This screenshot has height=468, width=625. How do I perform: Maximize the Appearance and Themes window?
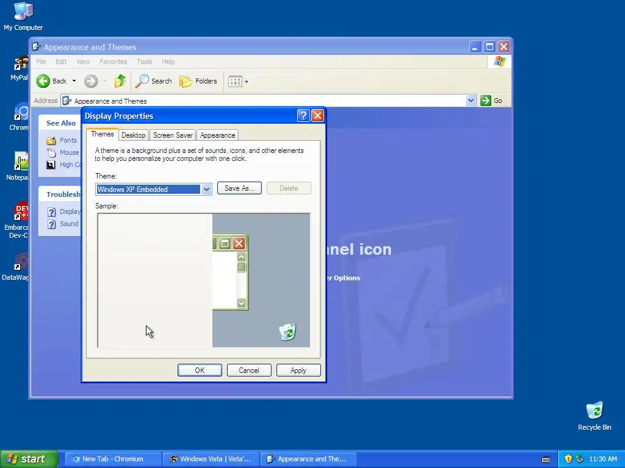pos(490,47)
